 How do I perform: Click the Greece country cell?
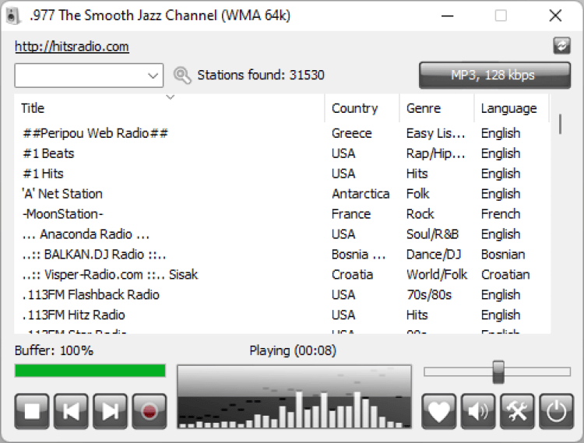tap(352, 133)
